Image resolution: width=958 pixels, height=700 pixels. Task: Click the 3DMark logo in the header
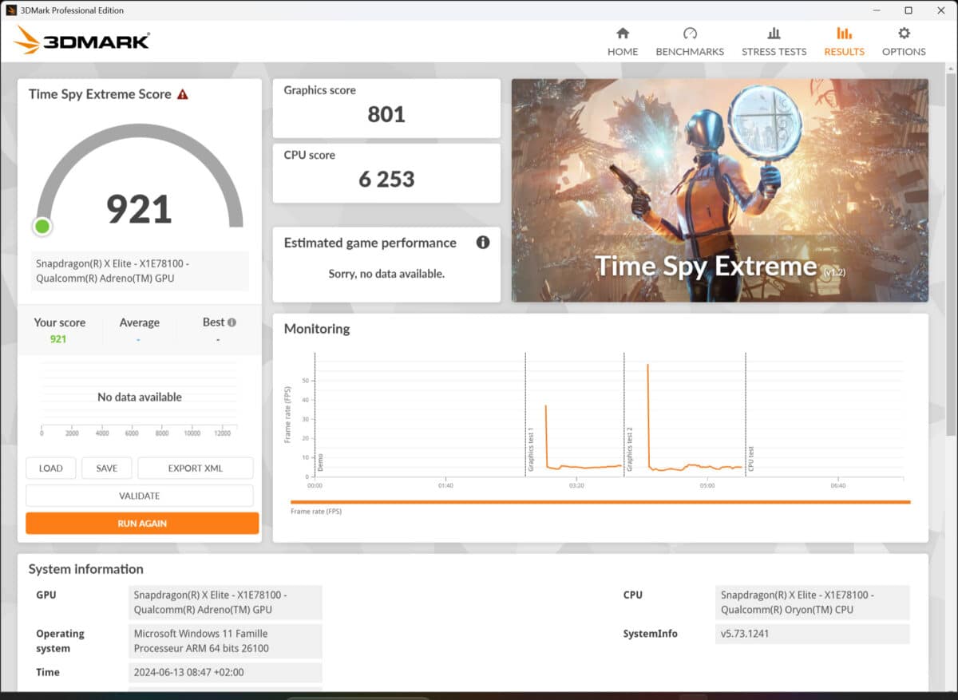(x=81, y=41)
